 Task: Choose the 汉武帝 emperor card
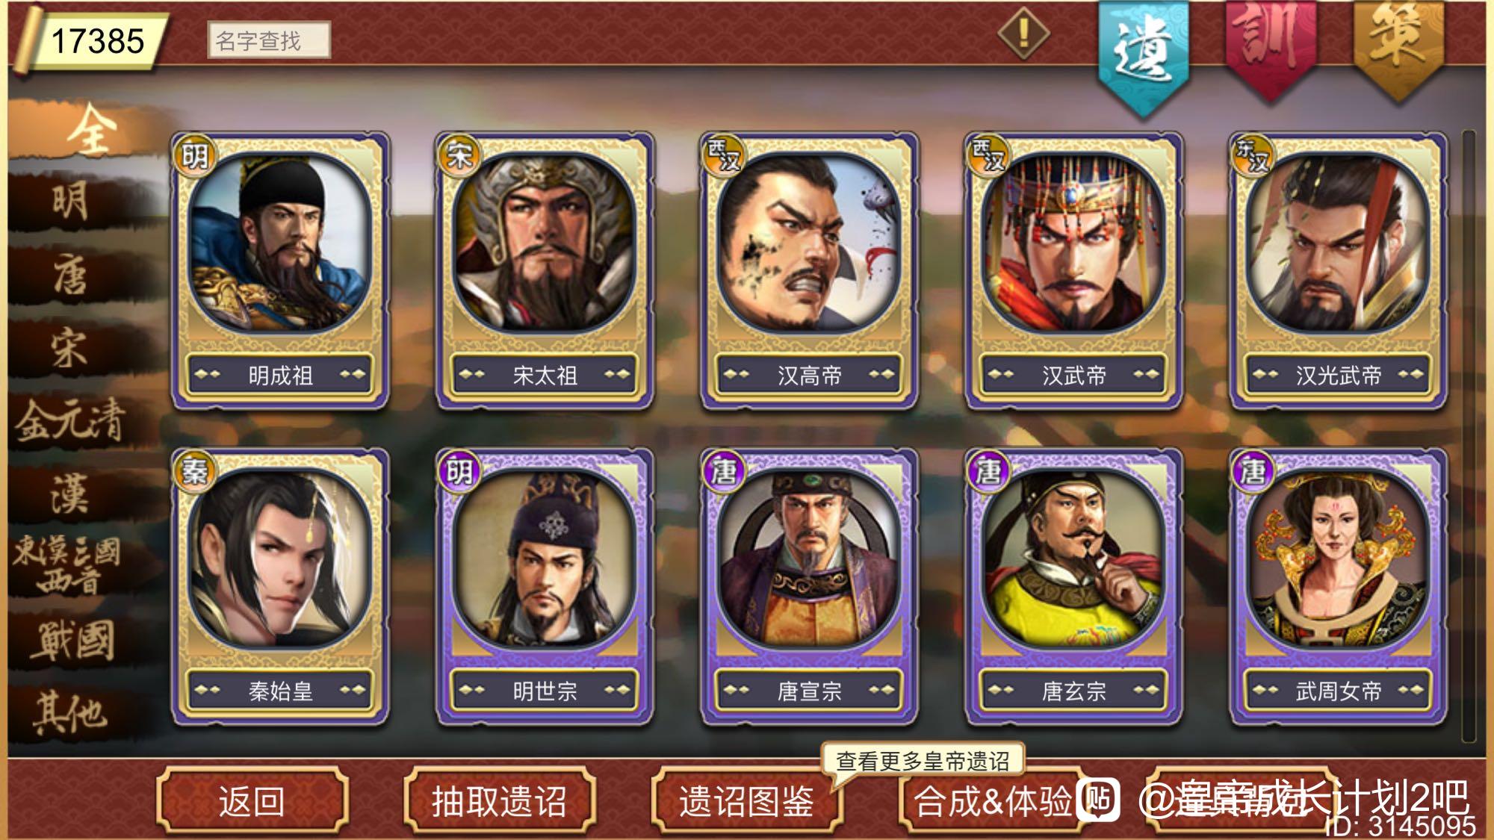1073,270
